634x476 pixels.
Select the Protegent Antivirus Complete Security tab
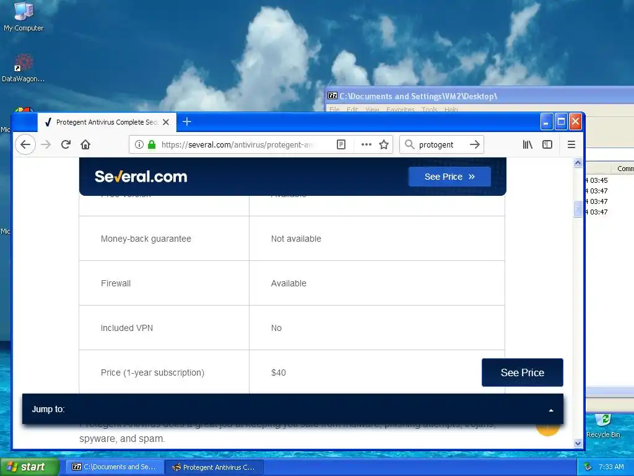click(x=107, y=122)
